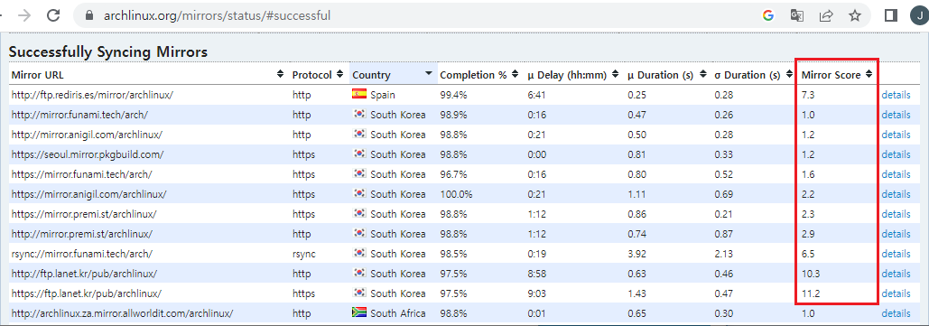929x326 pixels.
Task: Select URL rsync://mirror.funami.tech/arch/
Action: [82, 254]
